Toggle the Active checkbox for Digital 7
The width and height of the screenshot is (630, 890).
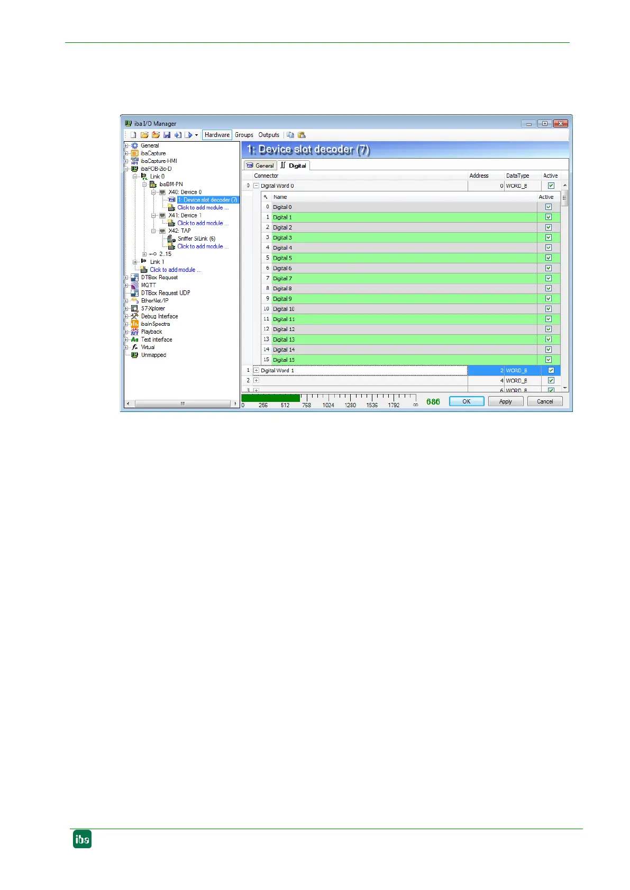tap(549, 278)
